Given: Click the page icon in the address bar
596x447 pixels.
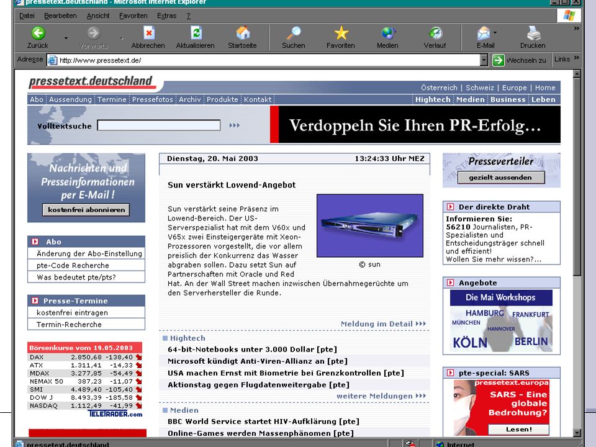Looking at the screenshot, I should [52, 60].
